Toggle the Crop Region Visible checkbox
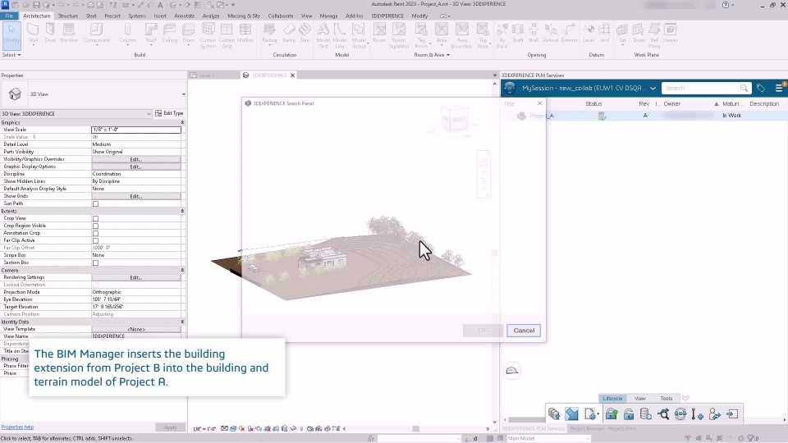Screen dimensions: 788x443 [x=95, y=226]
